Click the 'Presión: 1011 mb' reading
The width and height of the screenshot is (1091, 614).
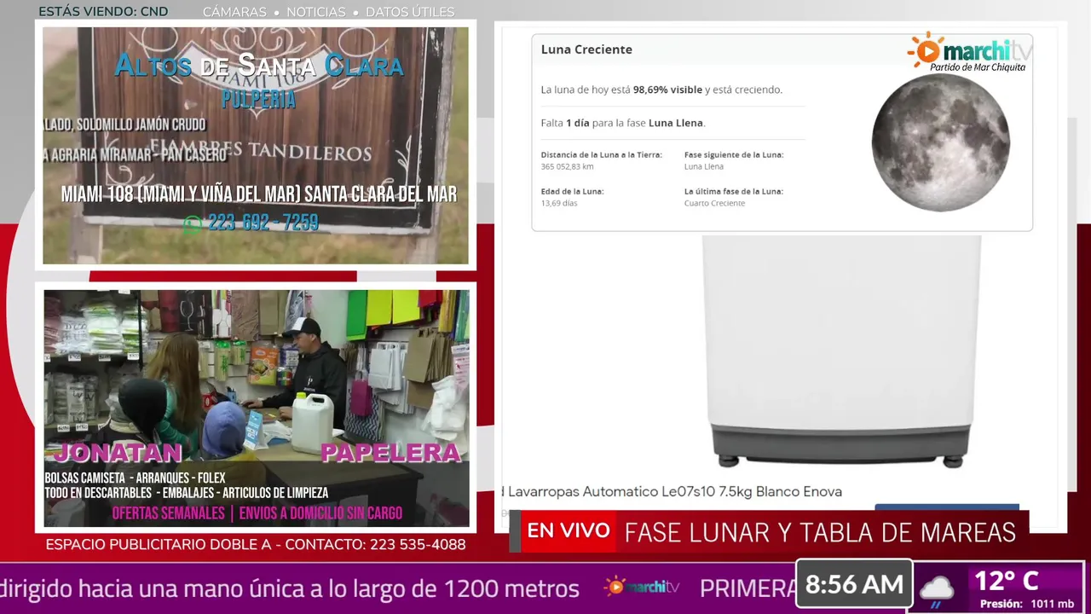1027,604
